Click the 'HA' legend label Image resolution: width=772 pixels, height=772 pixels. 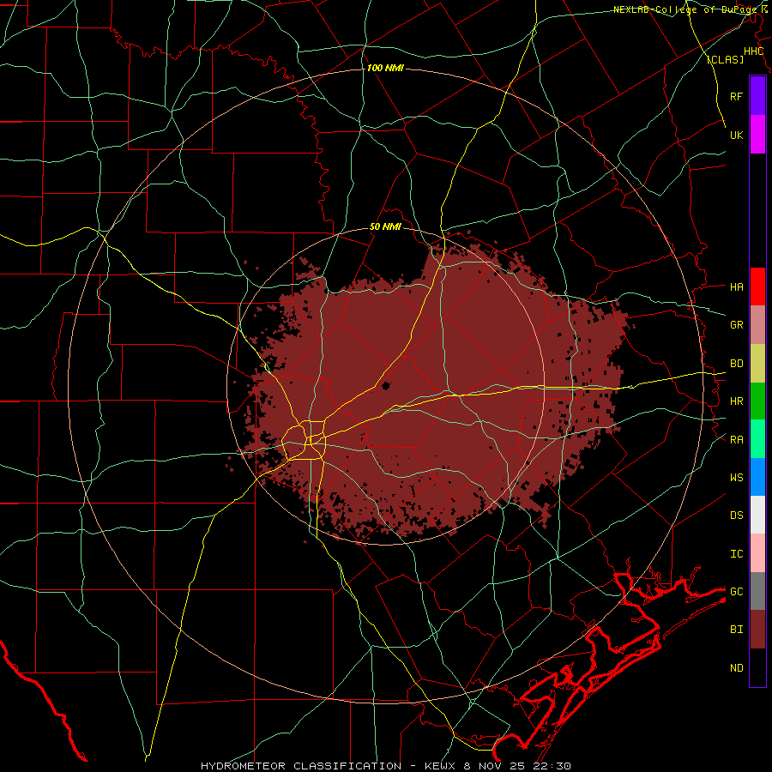pyautogui.click(x=737, y=287)
